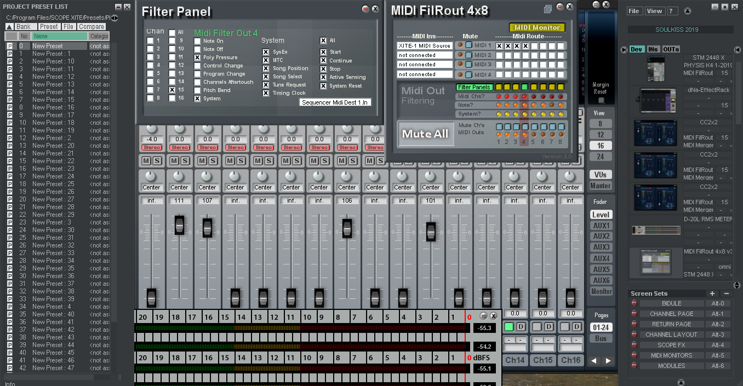Image resolution: width=743 pixels, height=386 pixels.
Task: Collapse the project window with the top up-arrow
Action: tap(688, 11)
